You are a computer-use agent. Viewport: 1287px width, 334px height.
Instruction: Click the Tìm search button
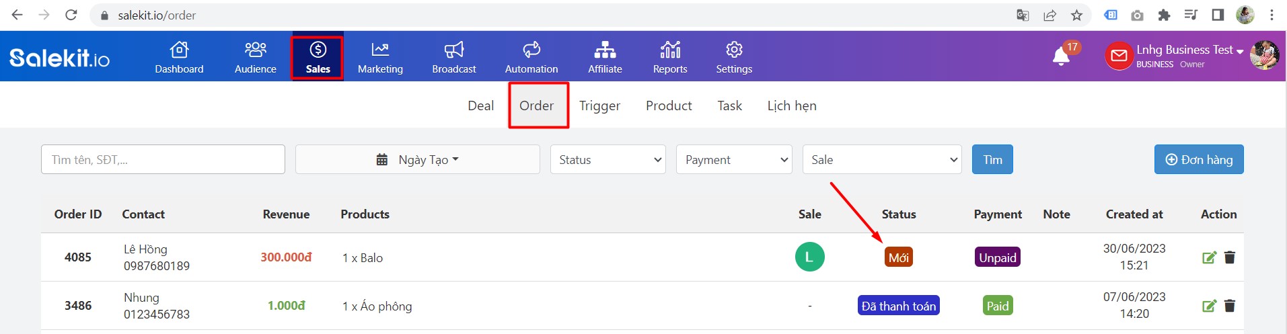click(x=992, y=159)
